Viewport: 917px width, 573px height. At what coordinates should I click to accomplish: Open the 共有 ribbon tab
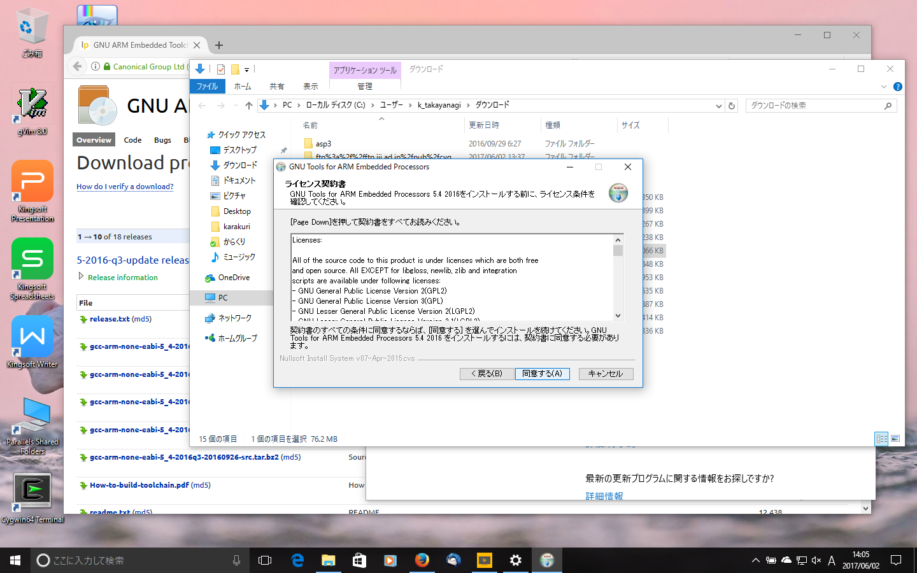(277, 87)
